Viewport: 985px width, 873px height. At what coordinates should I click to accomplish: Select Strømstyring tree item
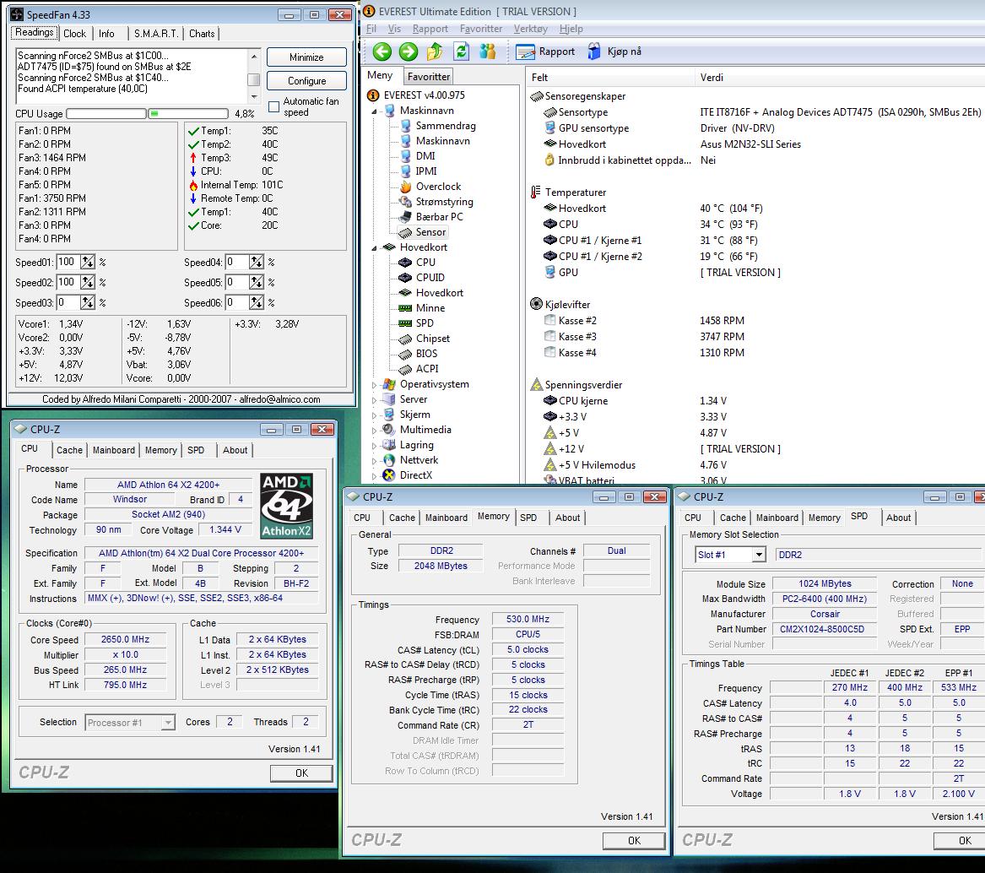(436, 202)
